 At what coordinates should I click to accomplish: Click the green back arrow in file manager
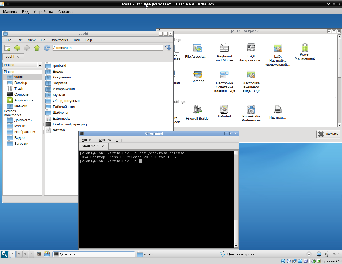click(17, 48)
